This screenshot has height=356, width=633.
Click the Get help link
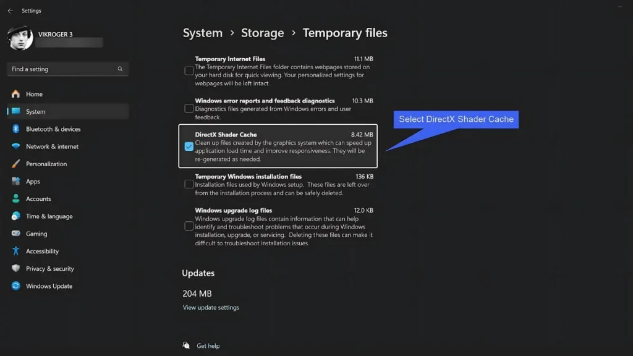point(208,346)
